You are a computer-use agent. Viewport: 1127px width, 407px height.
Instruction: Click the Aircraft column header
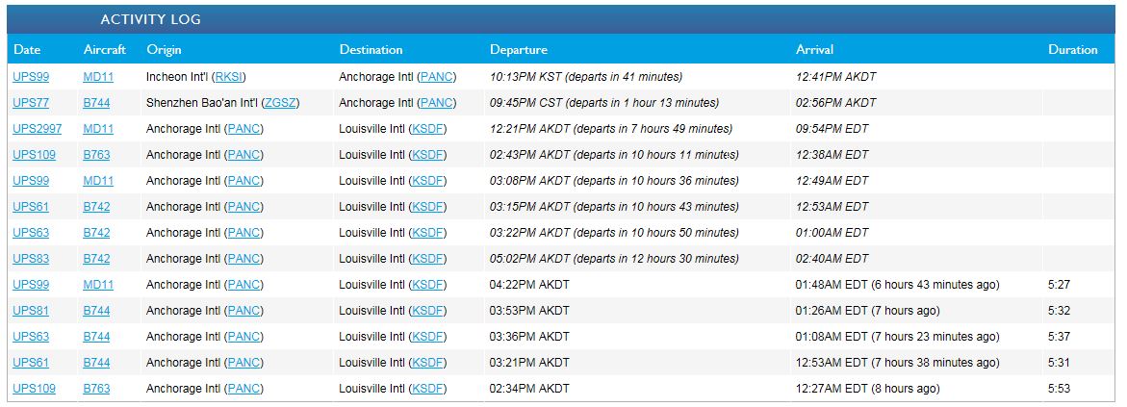click(x=105, y=50)
